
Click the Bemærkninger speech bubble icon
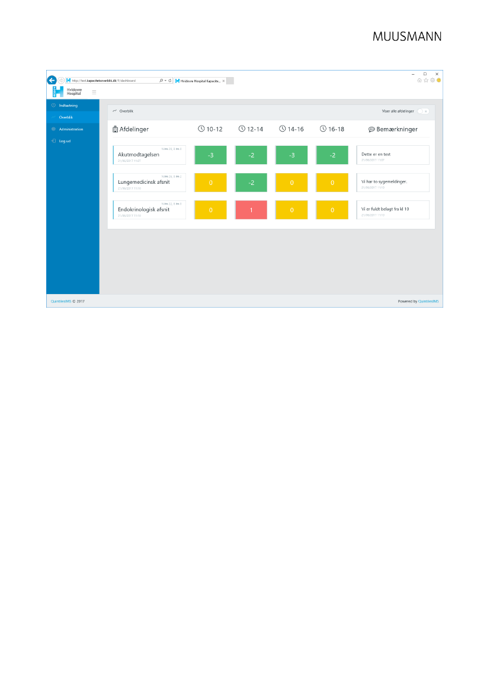(371, 129)
